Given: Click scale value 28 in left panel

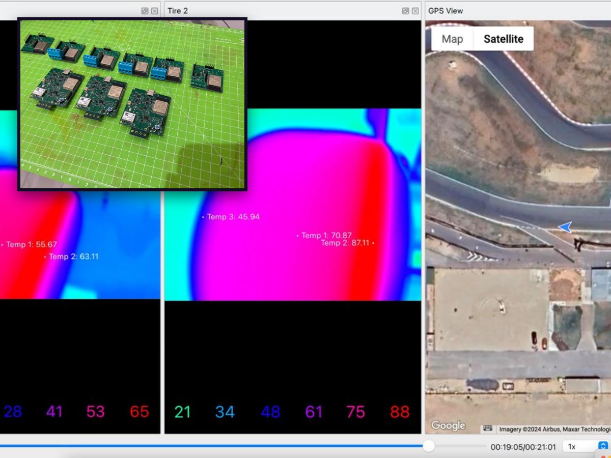Looking at the screenshot, I should (13, 412).
